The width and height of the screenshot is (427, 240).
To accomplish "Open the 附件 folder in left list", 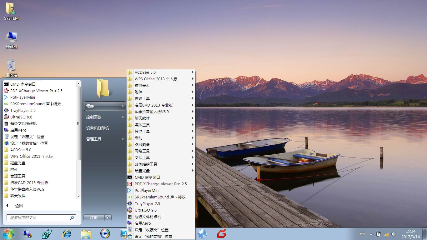I will pos(39,169).
